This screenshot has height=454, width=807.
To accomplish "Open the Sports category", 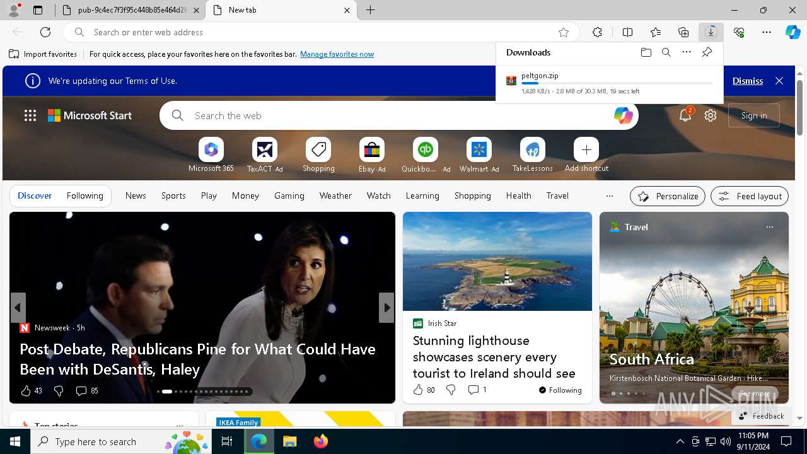I will point(173,195).
